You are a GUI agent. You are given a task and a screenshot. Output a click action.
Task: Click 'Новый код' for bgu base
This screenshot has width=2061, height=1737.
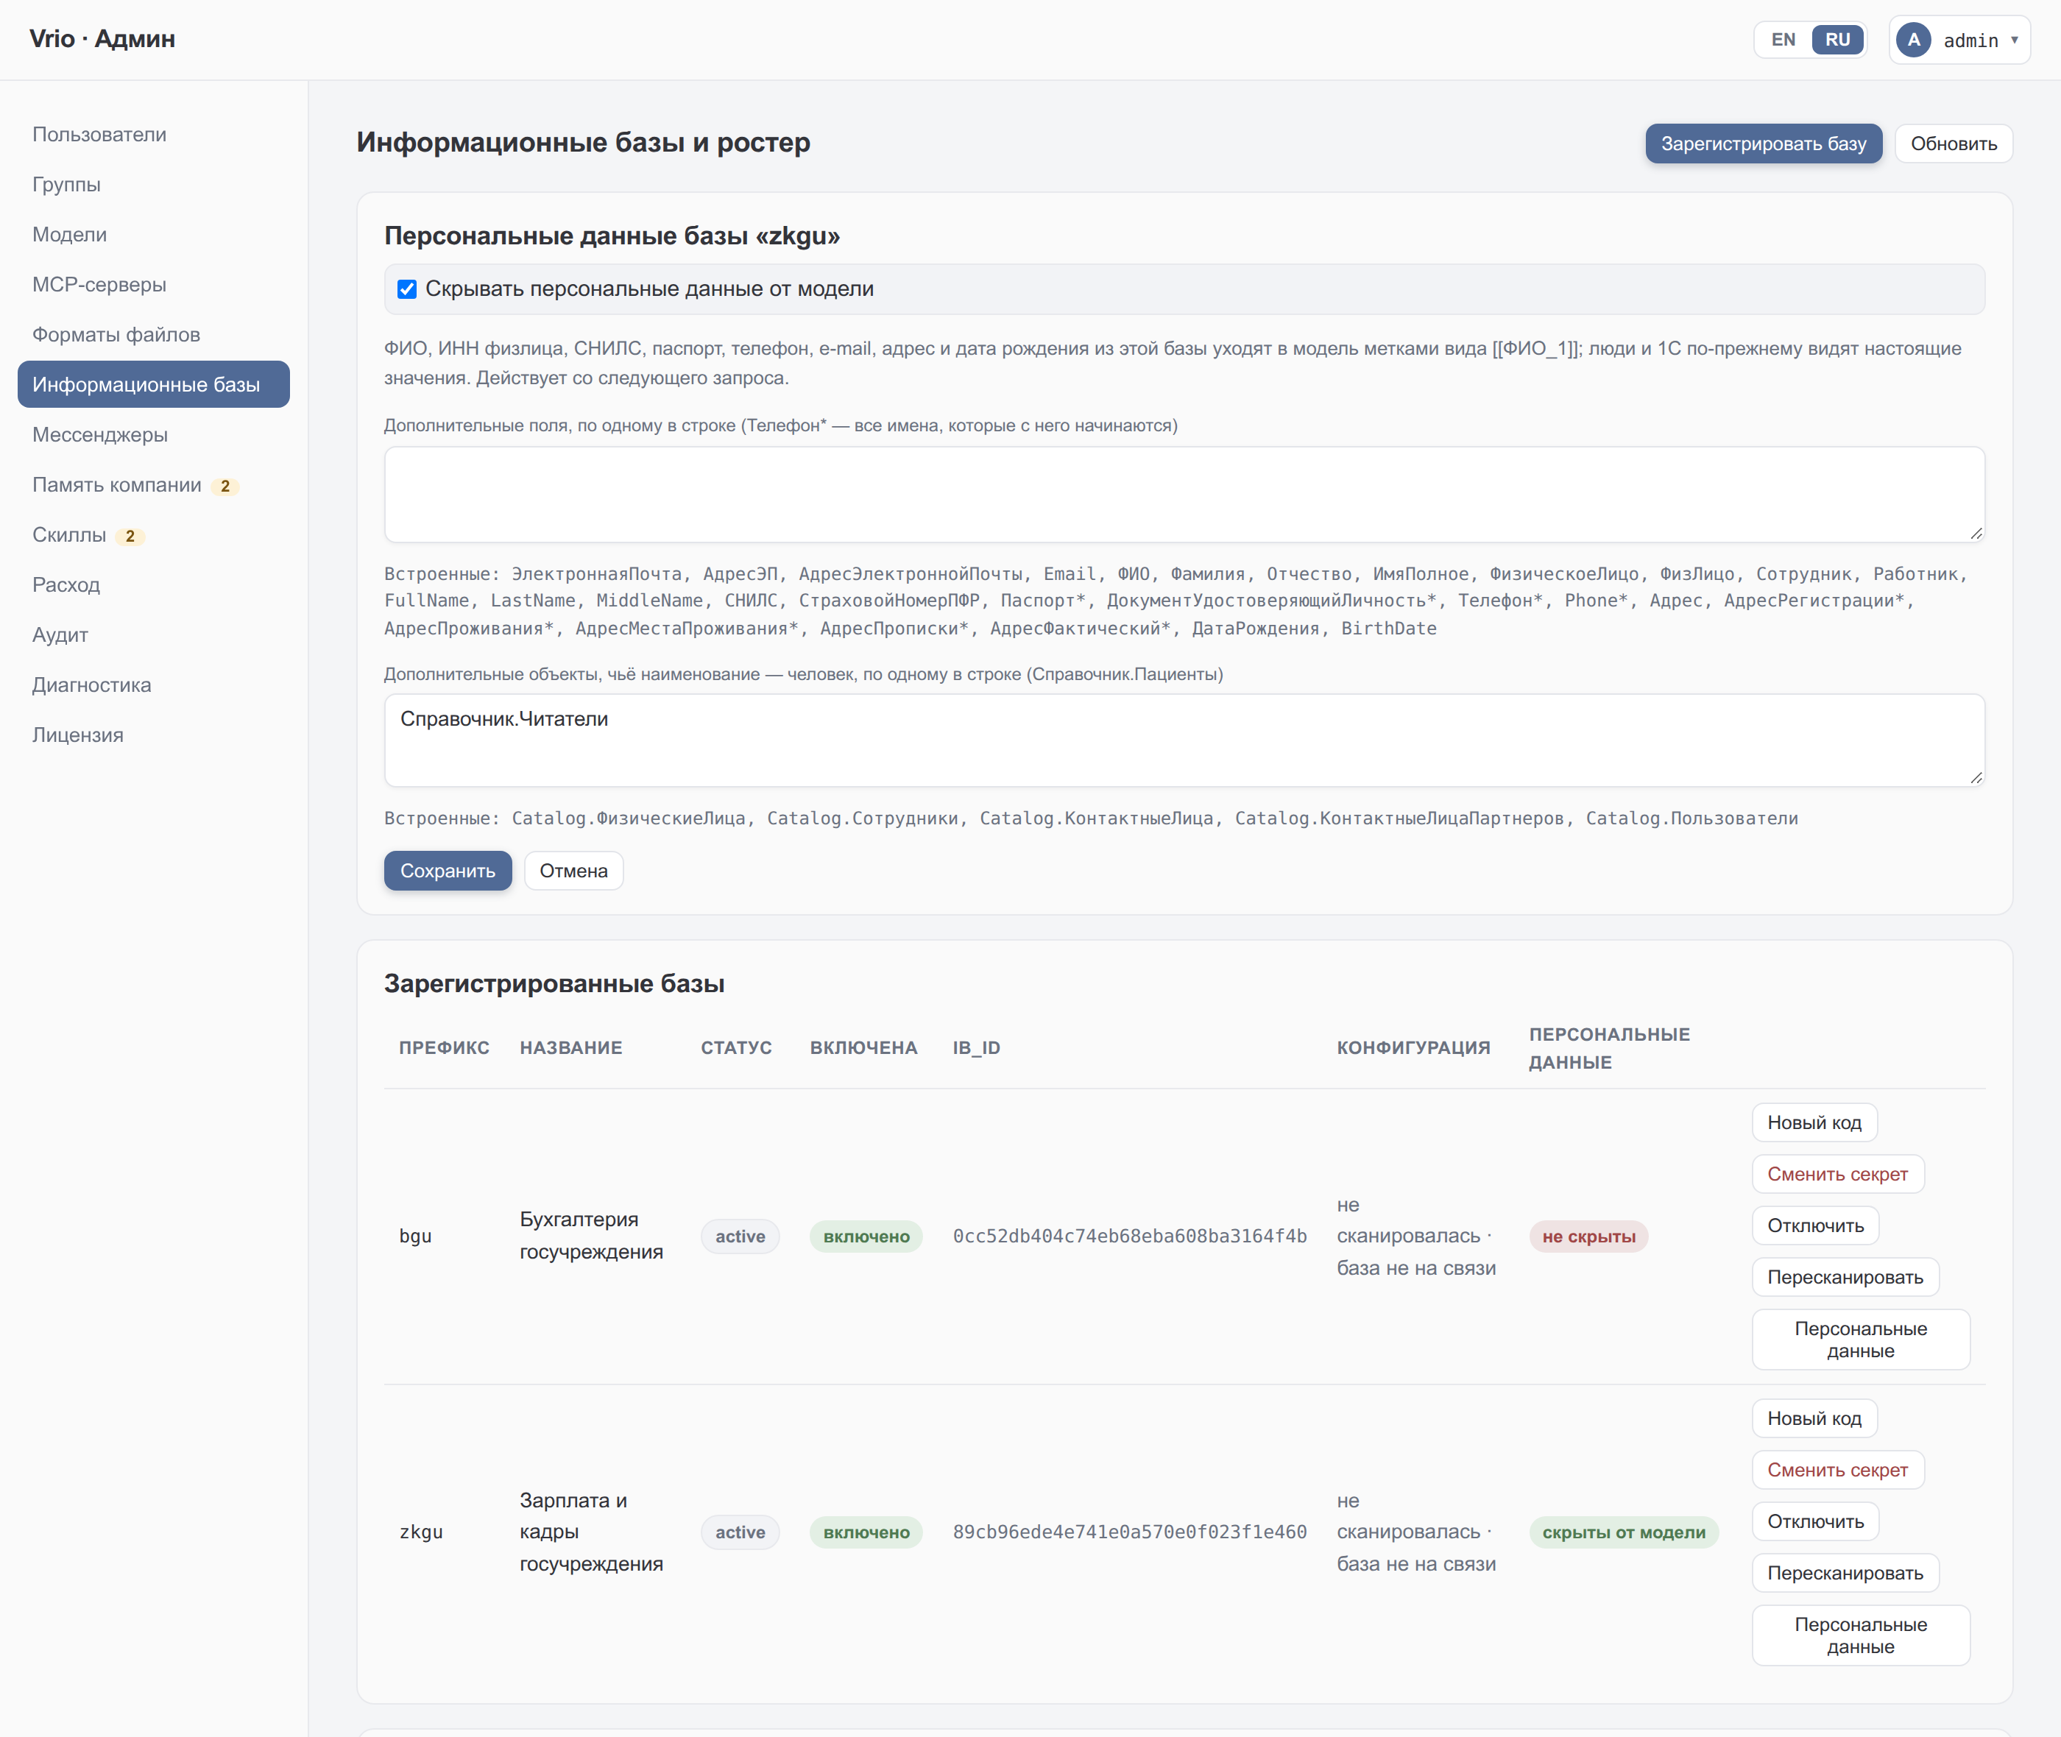click(1814, 1122)
